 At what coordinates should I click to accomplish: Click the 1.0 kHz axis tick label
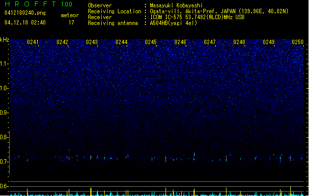tap(4, 88)
